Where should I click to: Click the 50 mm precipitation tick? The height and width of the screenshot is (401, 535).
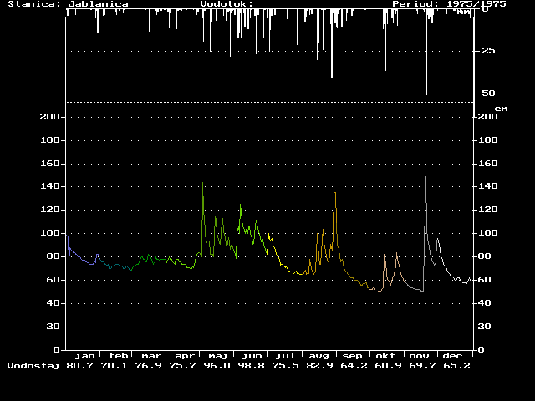(x=488, y=94)
